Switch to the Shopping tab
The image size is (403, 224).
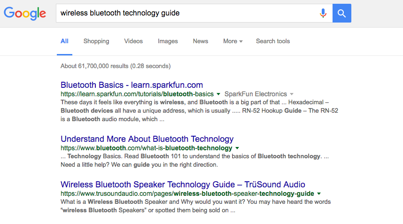tap(96, 41)
